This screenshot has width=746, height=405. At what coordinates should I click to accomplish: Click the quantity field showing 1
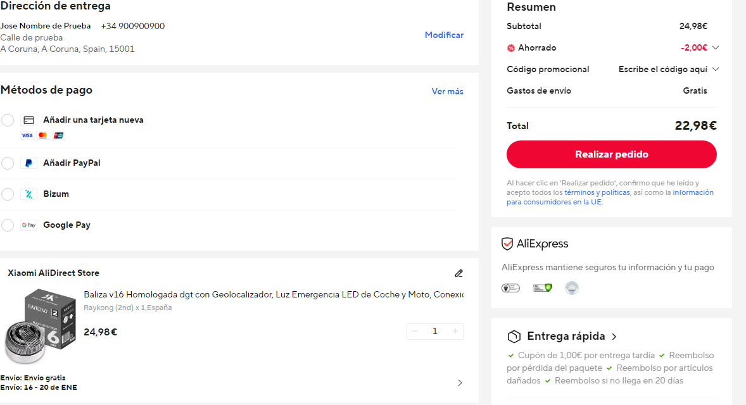[x=435, y=332]
